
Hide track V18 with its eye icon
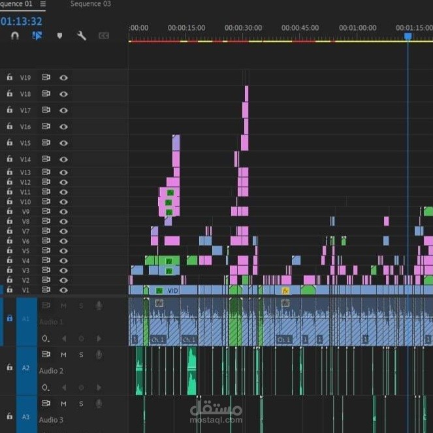click(63, 94)
